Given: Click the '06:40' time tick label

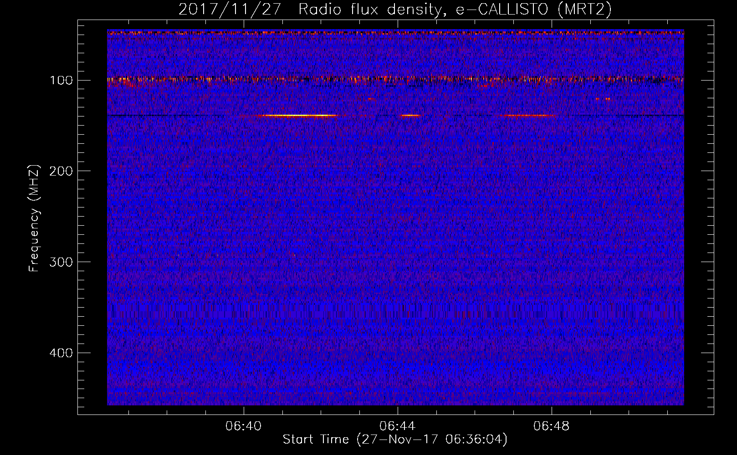Looking at the screenshot, I should pyautogui.click(x=244, y=426).
